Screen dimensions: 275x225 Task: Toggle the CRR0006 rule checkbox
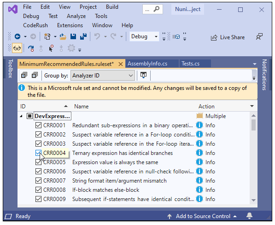[x=38, y=172]
